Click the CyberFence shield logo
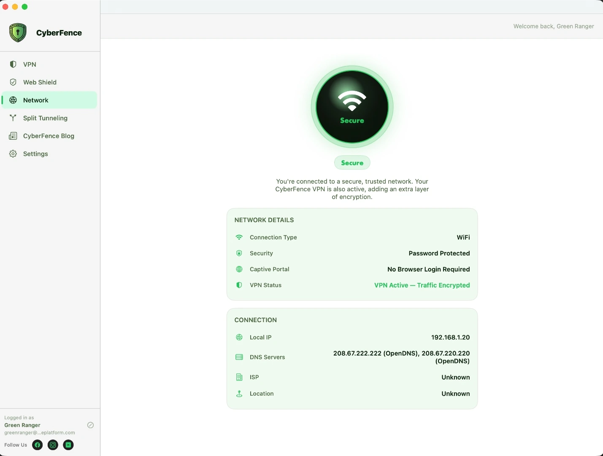 (18, 33)
